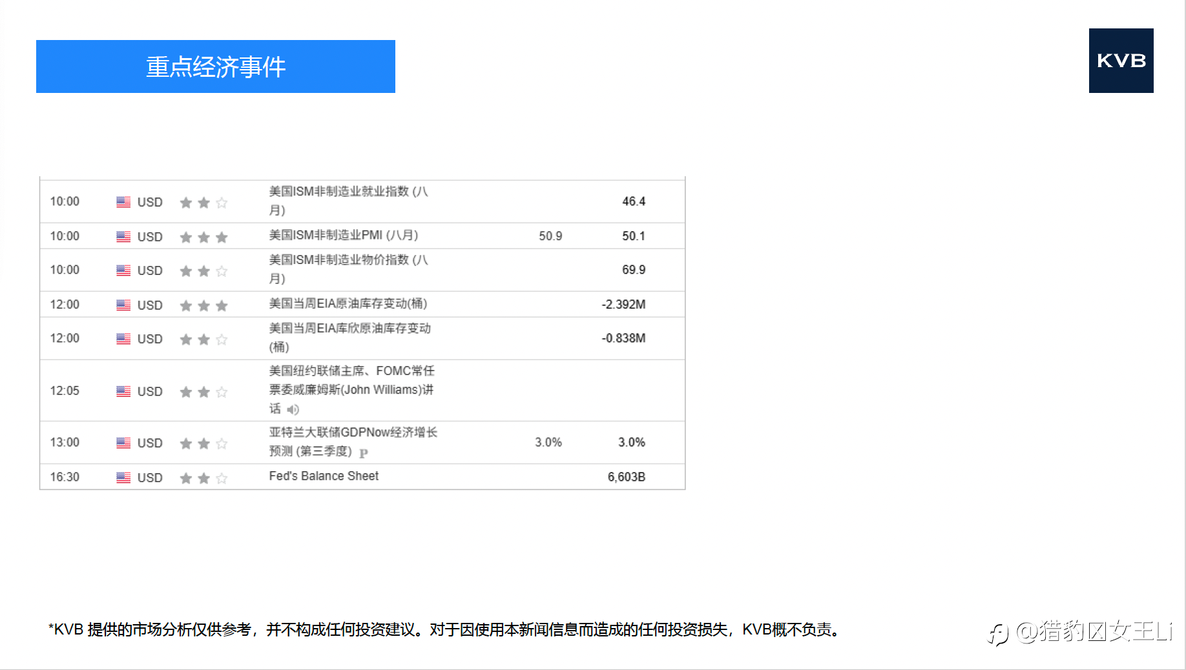Click US flag in 12:05 Williams speech row
The height and width of the screenshot is (670, 1186).
click(123, 391)
